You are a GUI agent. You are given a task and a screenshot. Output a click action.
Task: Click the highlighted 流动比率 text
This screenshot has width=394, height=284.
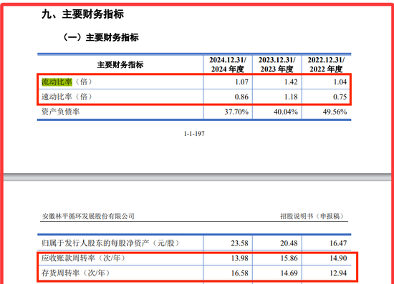click(x=57, y=82)
